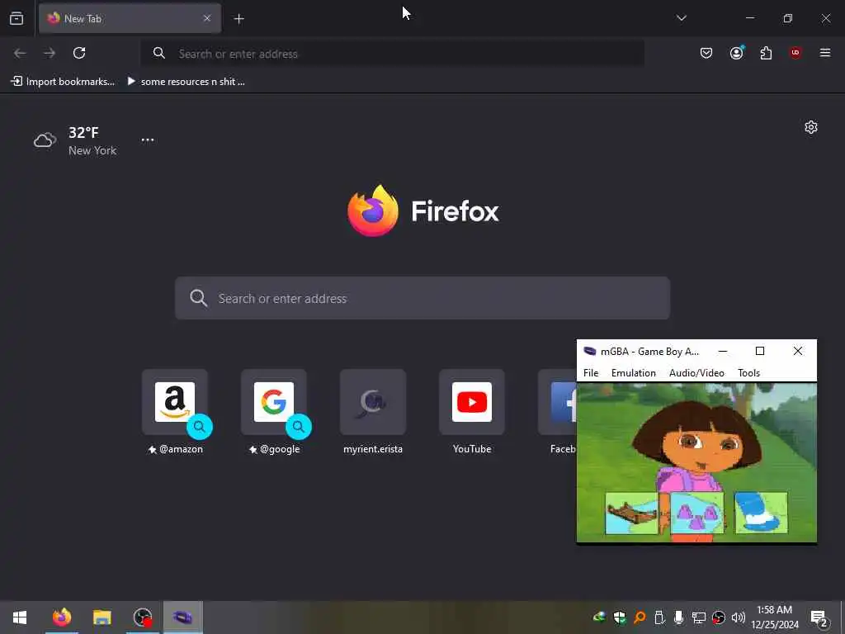Viewport: 845px width, 634px height.
Task: Open a new tab with the plus button
Action: pos(238,19)
